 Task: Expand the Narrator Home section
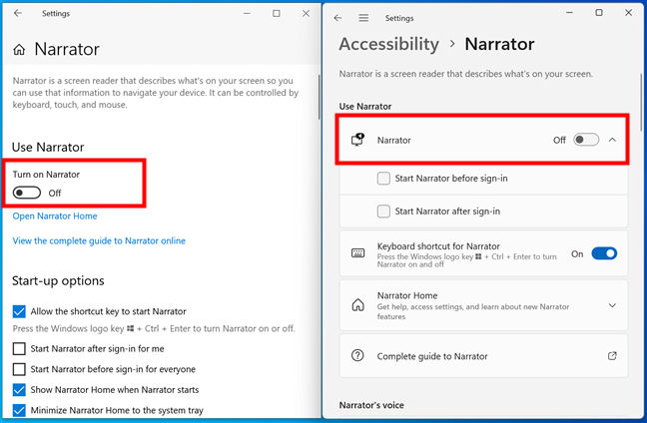click(612, 305)
